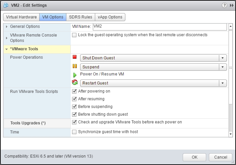Collapse the VMware Tools section
Screen dimensions: 236x165
(x=6, y=49)
